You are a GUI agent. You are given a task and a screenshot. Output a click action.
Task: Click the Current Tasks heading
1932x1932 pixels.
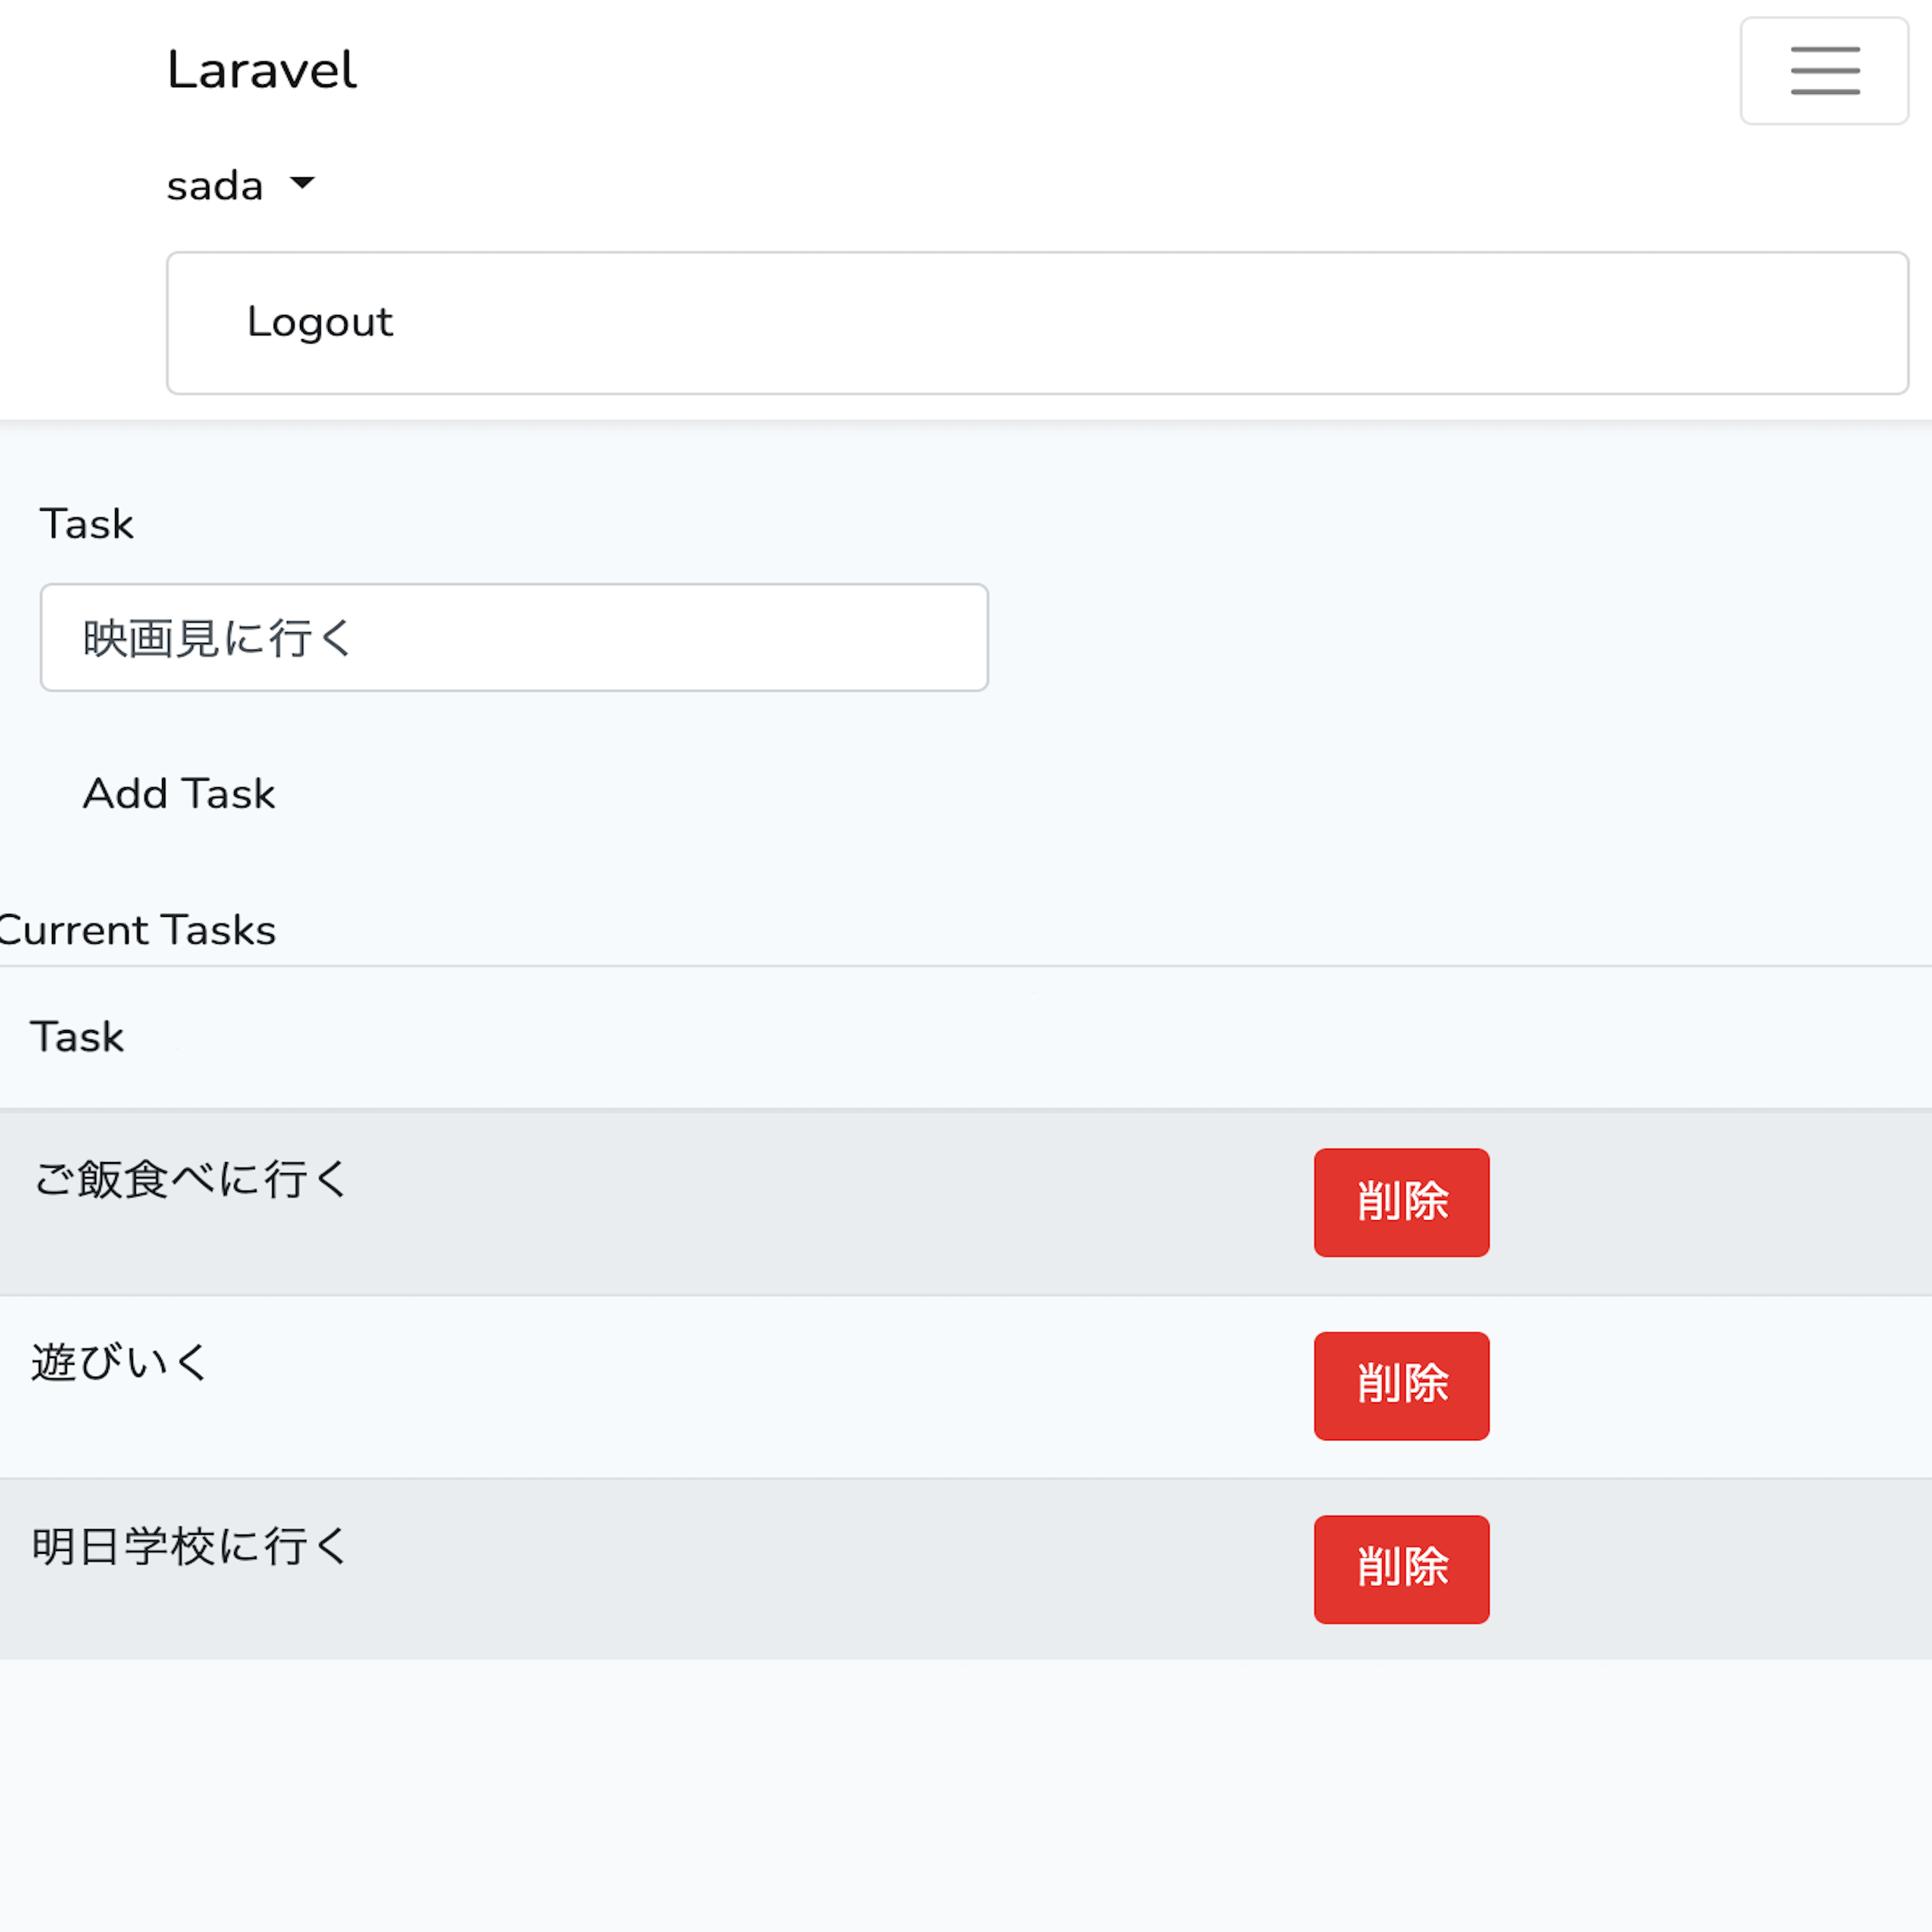pos(138,929)
